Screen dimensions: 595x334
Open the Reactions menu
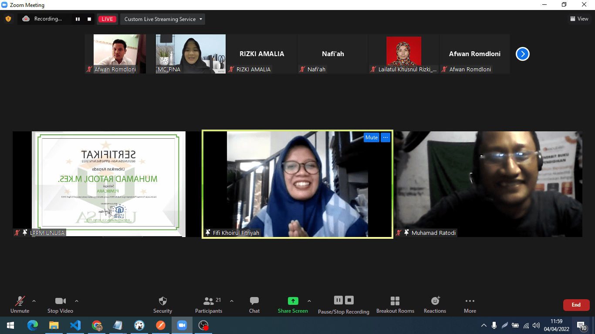click(x=435, y=301)
